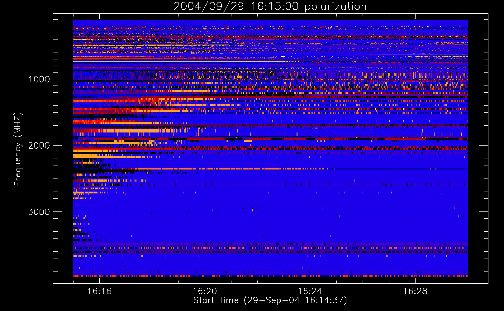
Task: Click the '16:16' time tick label
Action: click(99, 291)
